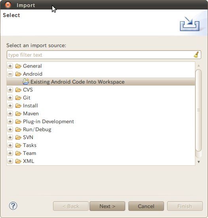
Task: Click the broom clear-filter icon
Action: coord(197,55)
